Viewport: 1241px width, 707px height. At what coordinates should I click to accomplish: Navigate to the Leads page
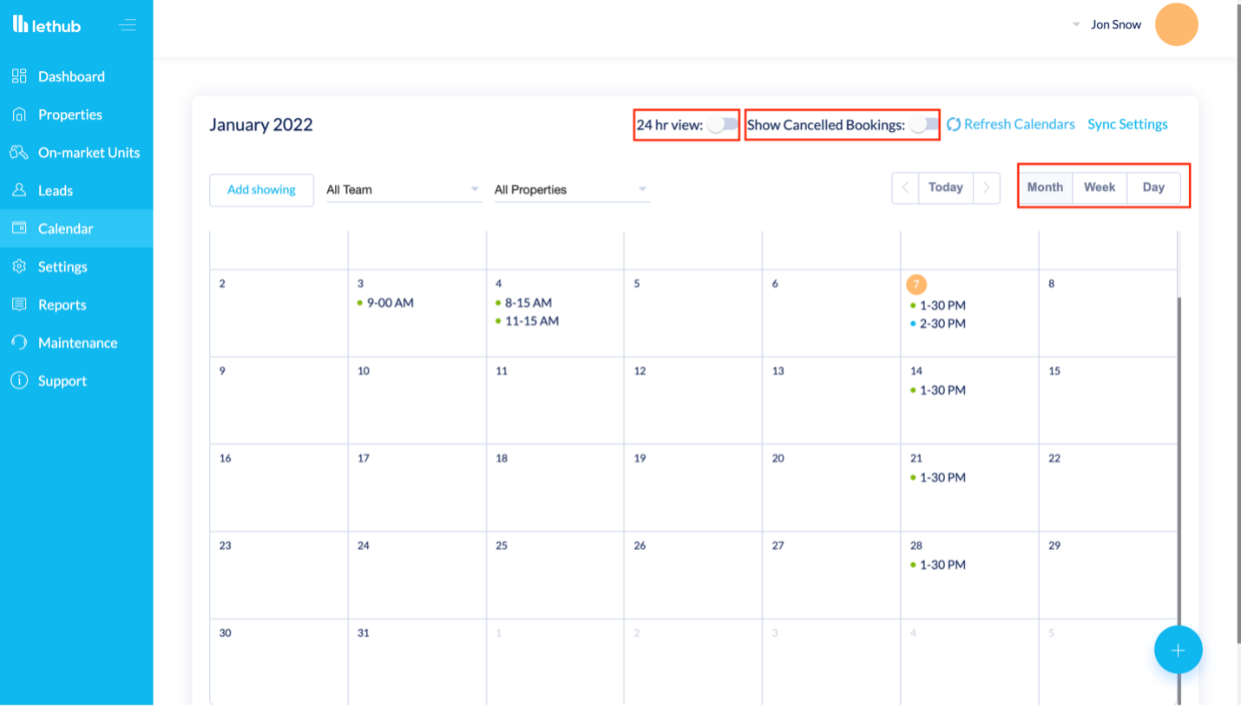(x=56, y=191)
